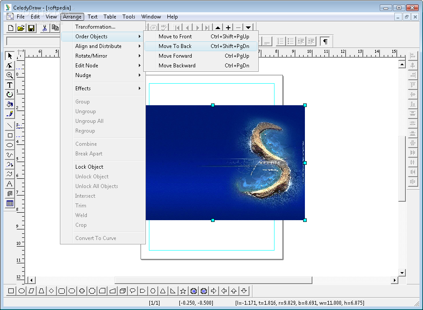Click the Softpedia image on canvas
The image size is (423, 310).
pyautogui.click(x=225, y=162)
